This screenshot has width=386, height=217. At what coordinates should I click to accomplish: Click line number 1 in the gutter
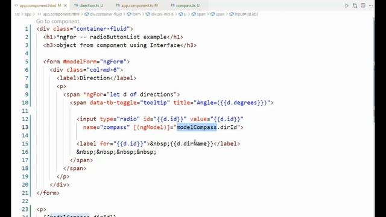(27, 29)
